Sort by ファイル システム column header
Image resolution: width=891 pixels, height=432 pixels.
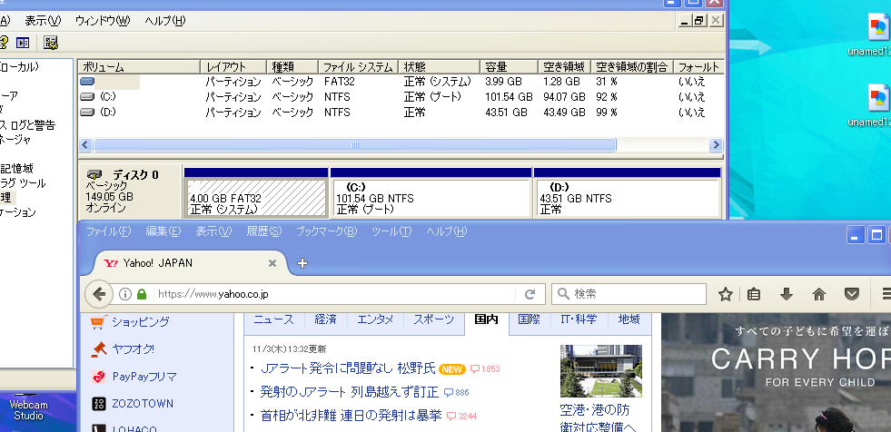[x=358, y=67]
